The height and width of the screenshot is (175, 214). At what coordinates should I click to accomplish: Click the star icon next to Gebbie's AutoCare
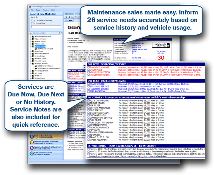pos(31,33)
